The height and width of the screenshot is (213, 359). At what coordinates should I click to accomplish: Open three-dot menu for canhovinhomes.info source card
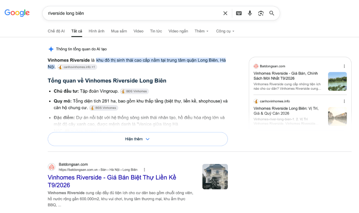344,101
